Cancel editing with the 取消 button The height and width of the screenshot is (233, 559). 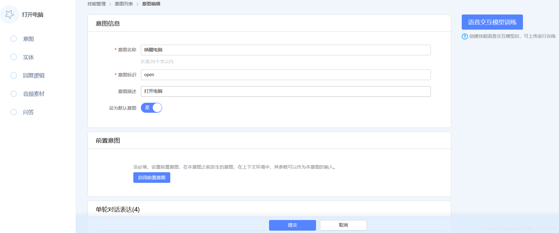pos(343,225)
